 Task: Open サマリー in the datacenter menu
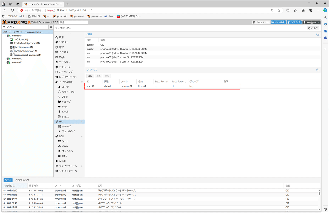(64, 42)
